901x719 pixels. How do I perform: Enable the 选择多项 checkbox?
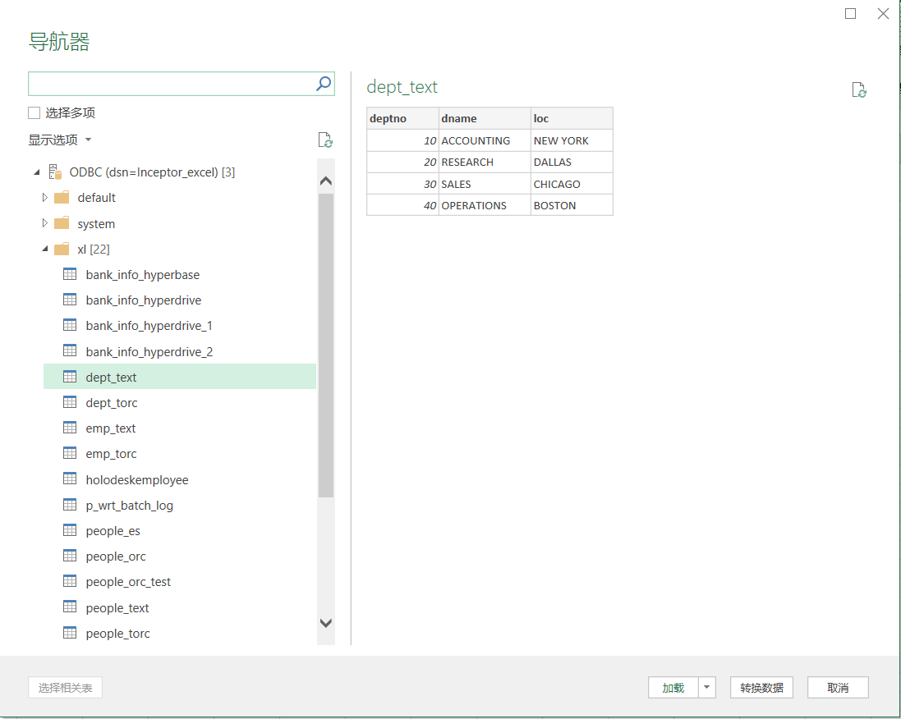coord(34,113)
